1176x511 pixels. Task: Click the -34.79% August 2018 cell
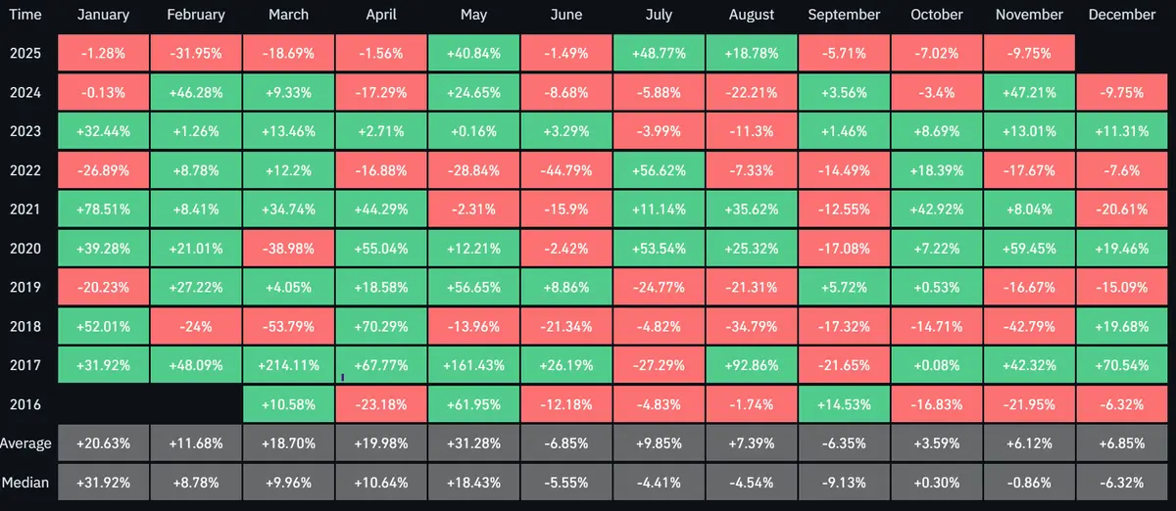click(751, 326)
